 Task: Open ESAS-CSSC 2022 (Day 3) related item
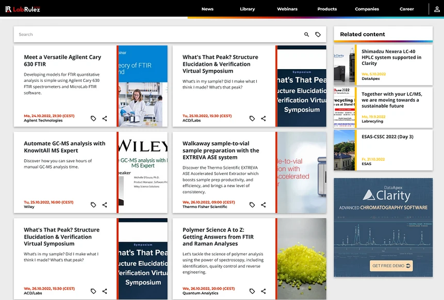pyautogui.click(x=387, y=137)
